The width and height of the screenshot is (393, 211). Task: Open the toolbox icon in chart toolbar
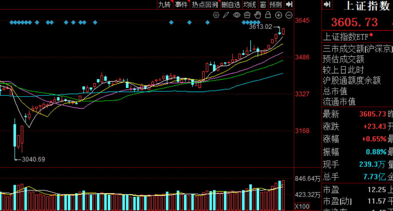coord(247,15)
